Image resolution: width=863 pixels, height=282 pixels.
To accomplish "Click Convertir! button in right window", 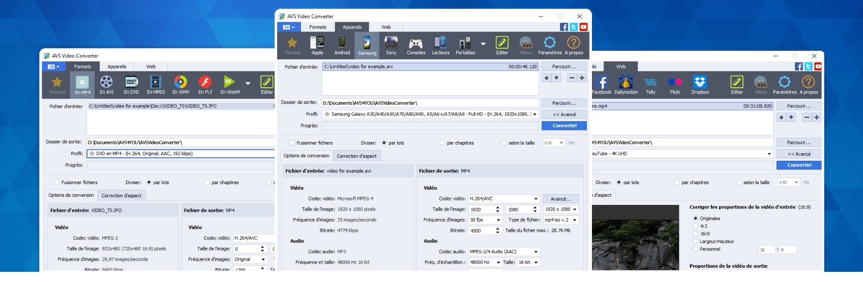I will click(x=799, y=165).
